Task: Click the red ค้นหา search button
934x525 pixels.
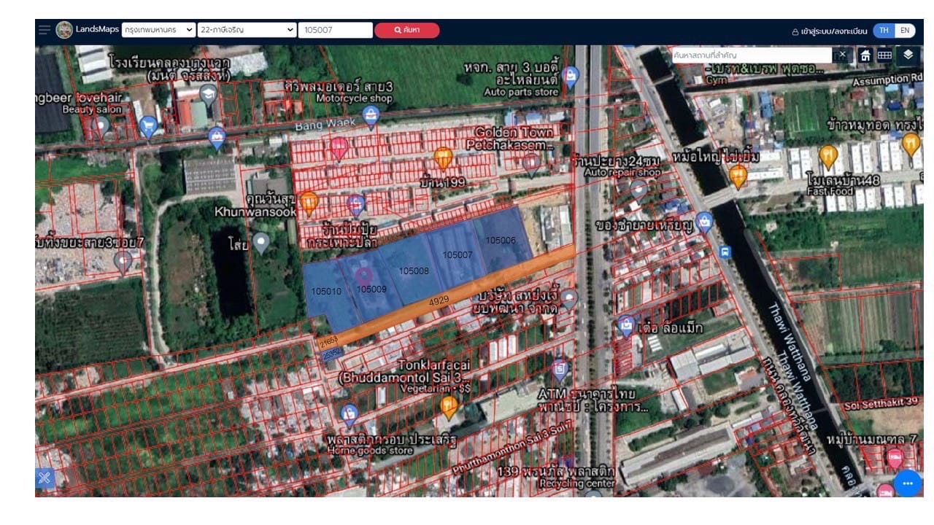Action: [407, 30]
